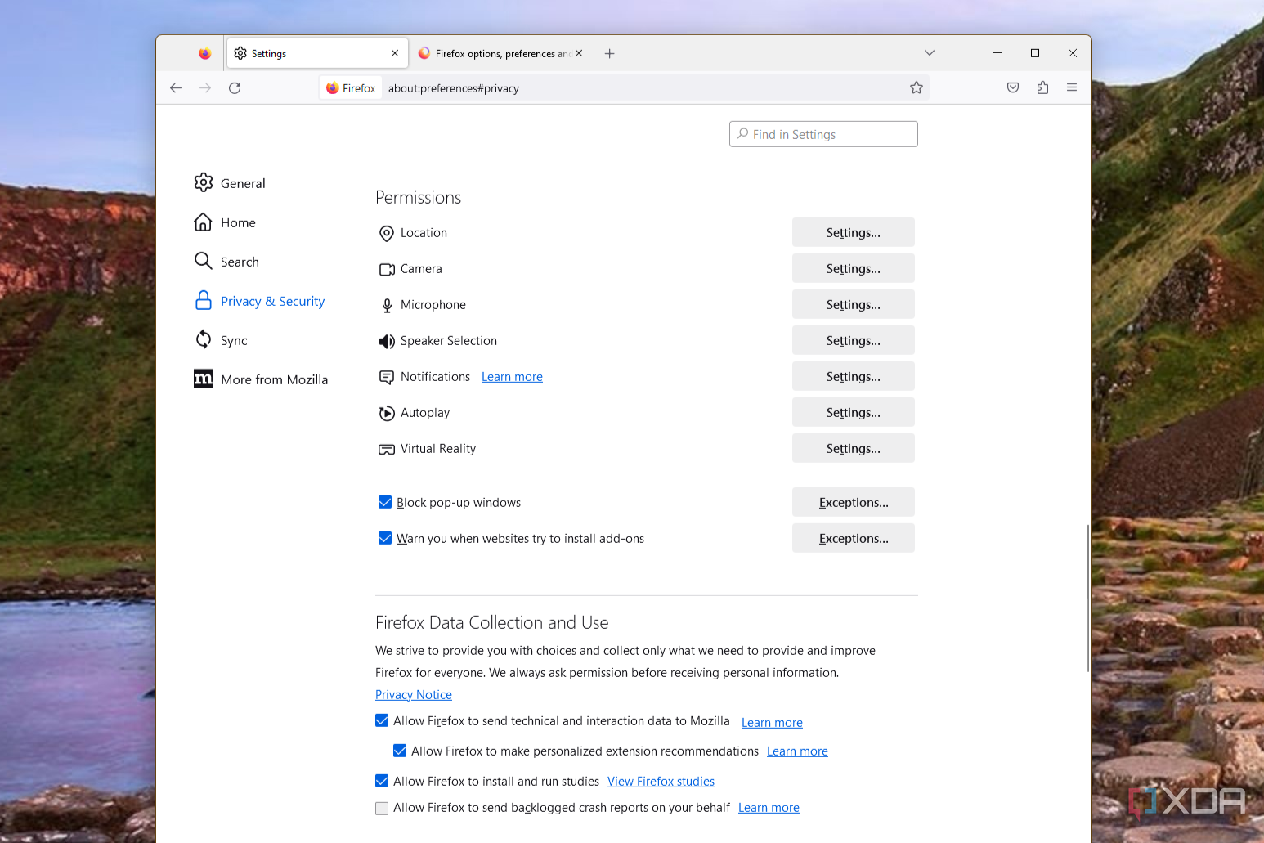Toggle Warn when websites install add-ons

385,538
